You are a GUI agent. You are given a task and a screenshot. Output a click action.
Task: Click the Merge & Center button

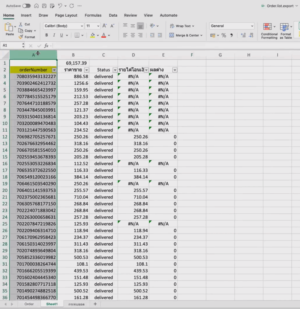coord(186,35)
